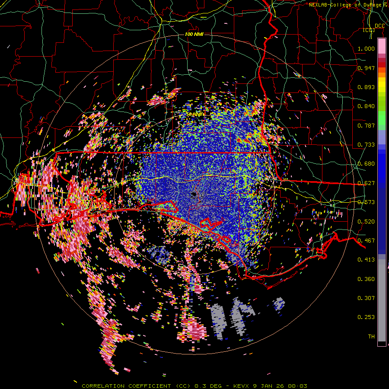Click the Correlation Coefficient caption at bottom

[x=194, y=386]
